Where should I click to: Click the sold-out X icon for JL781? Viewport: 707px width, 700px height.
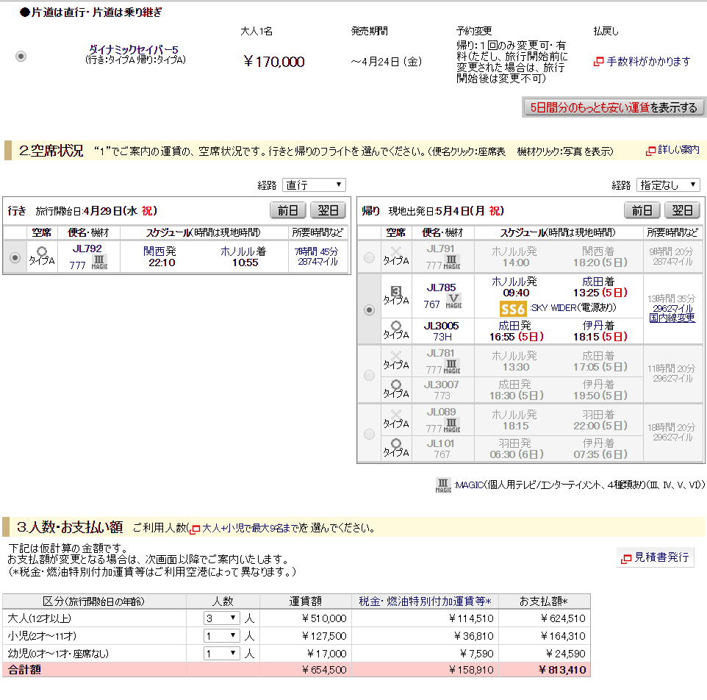coord(396,355)
